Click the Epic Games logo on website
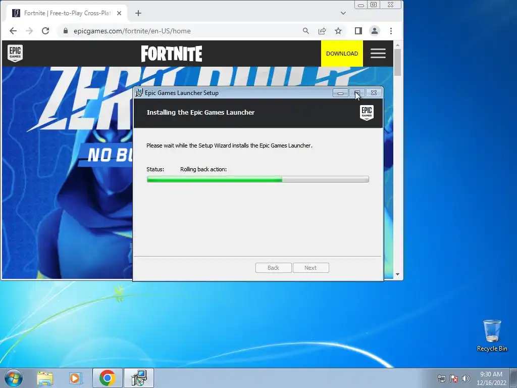 coord(15,53)
